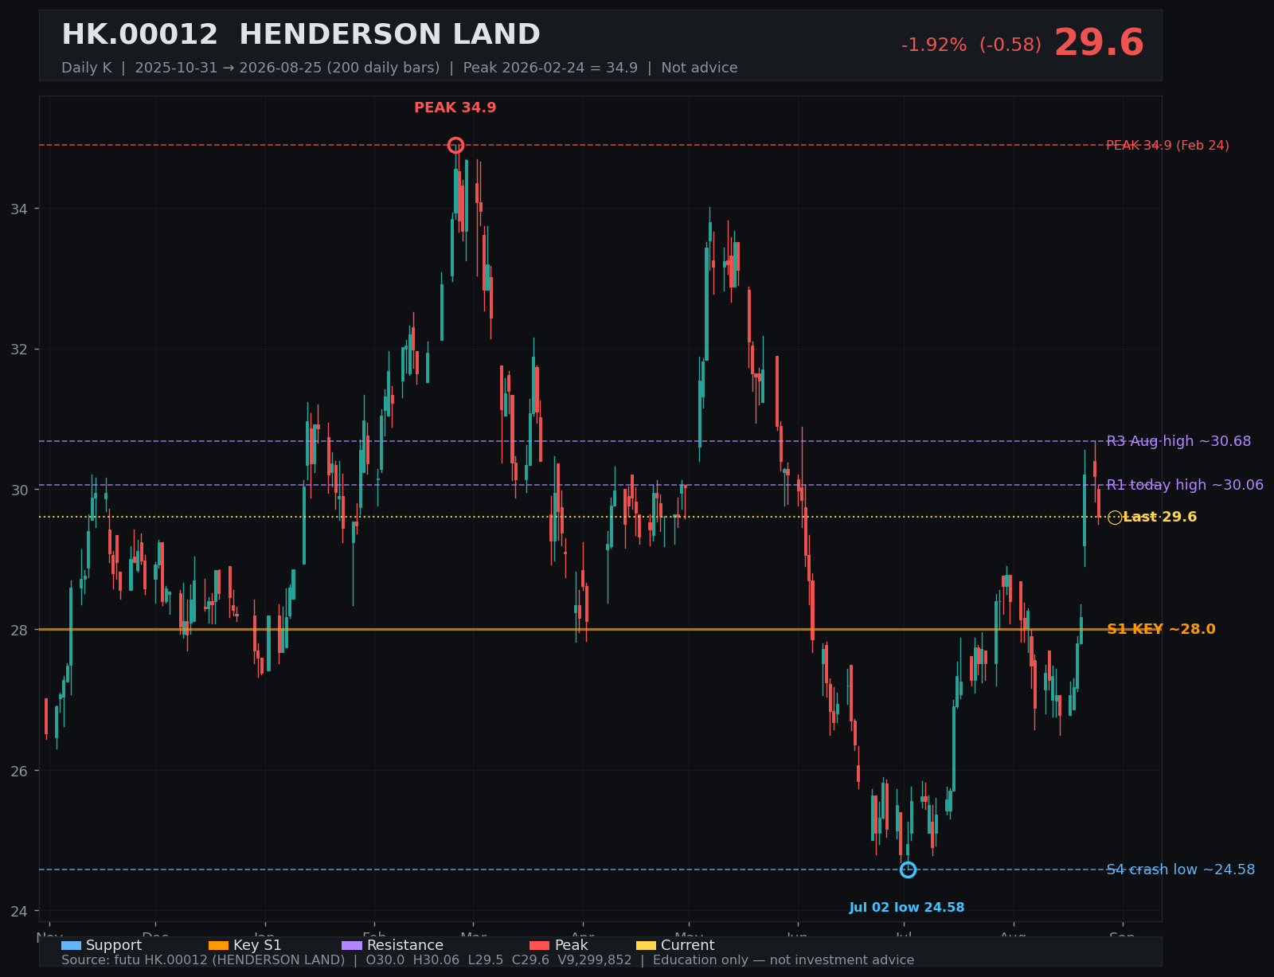Click the 'Support' legend label
This screenshot has width=1274, height=977.
(114, 945)
